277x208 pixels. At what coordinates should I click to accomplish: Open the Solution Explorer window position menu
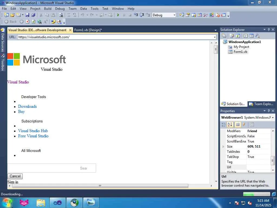click(x=265, y=30)
